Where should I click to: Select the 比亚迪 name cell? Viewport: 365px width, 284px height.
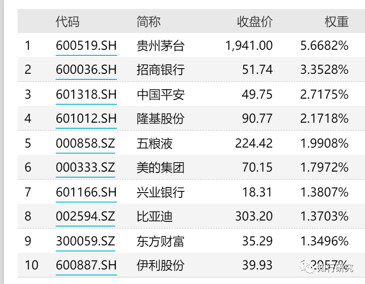point(154,216)
